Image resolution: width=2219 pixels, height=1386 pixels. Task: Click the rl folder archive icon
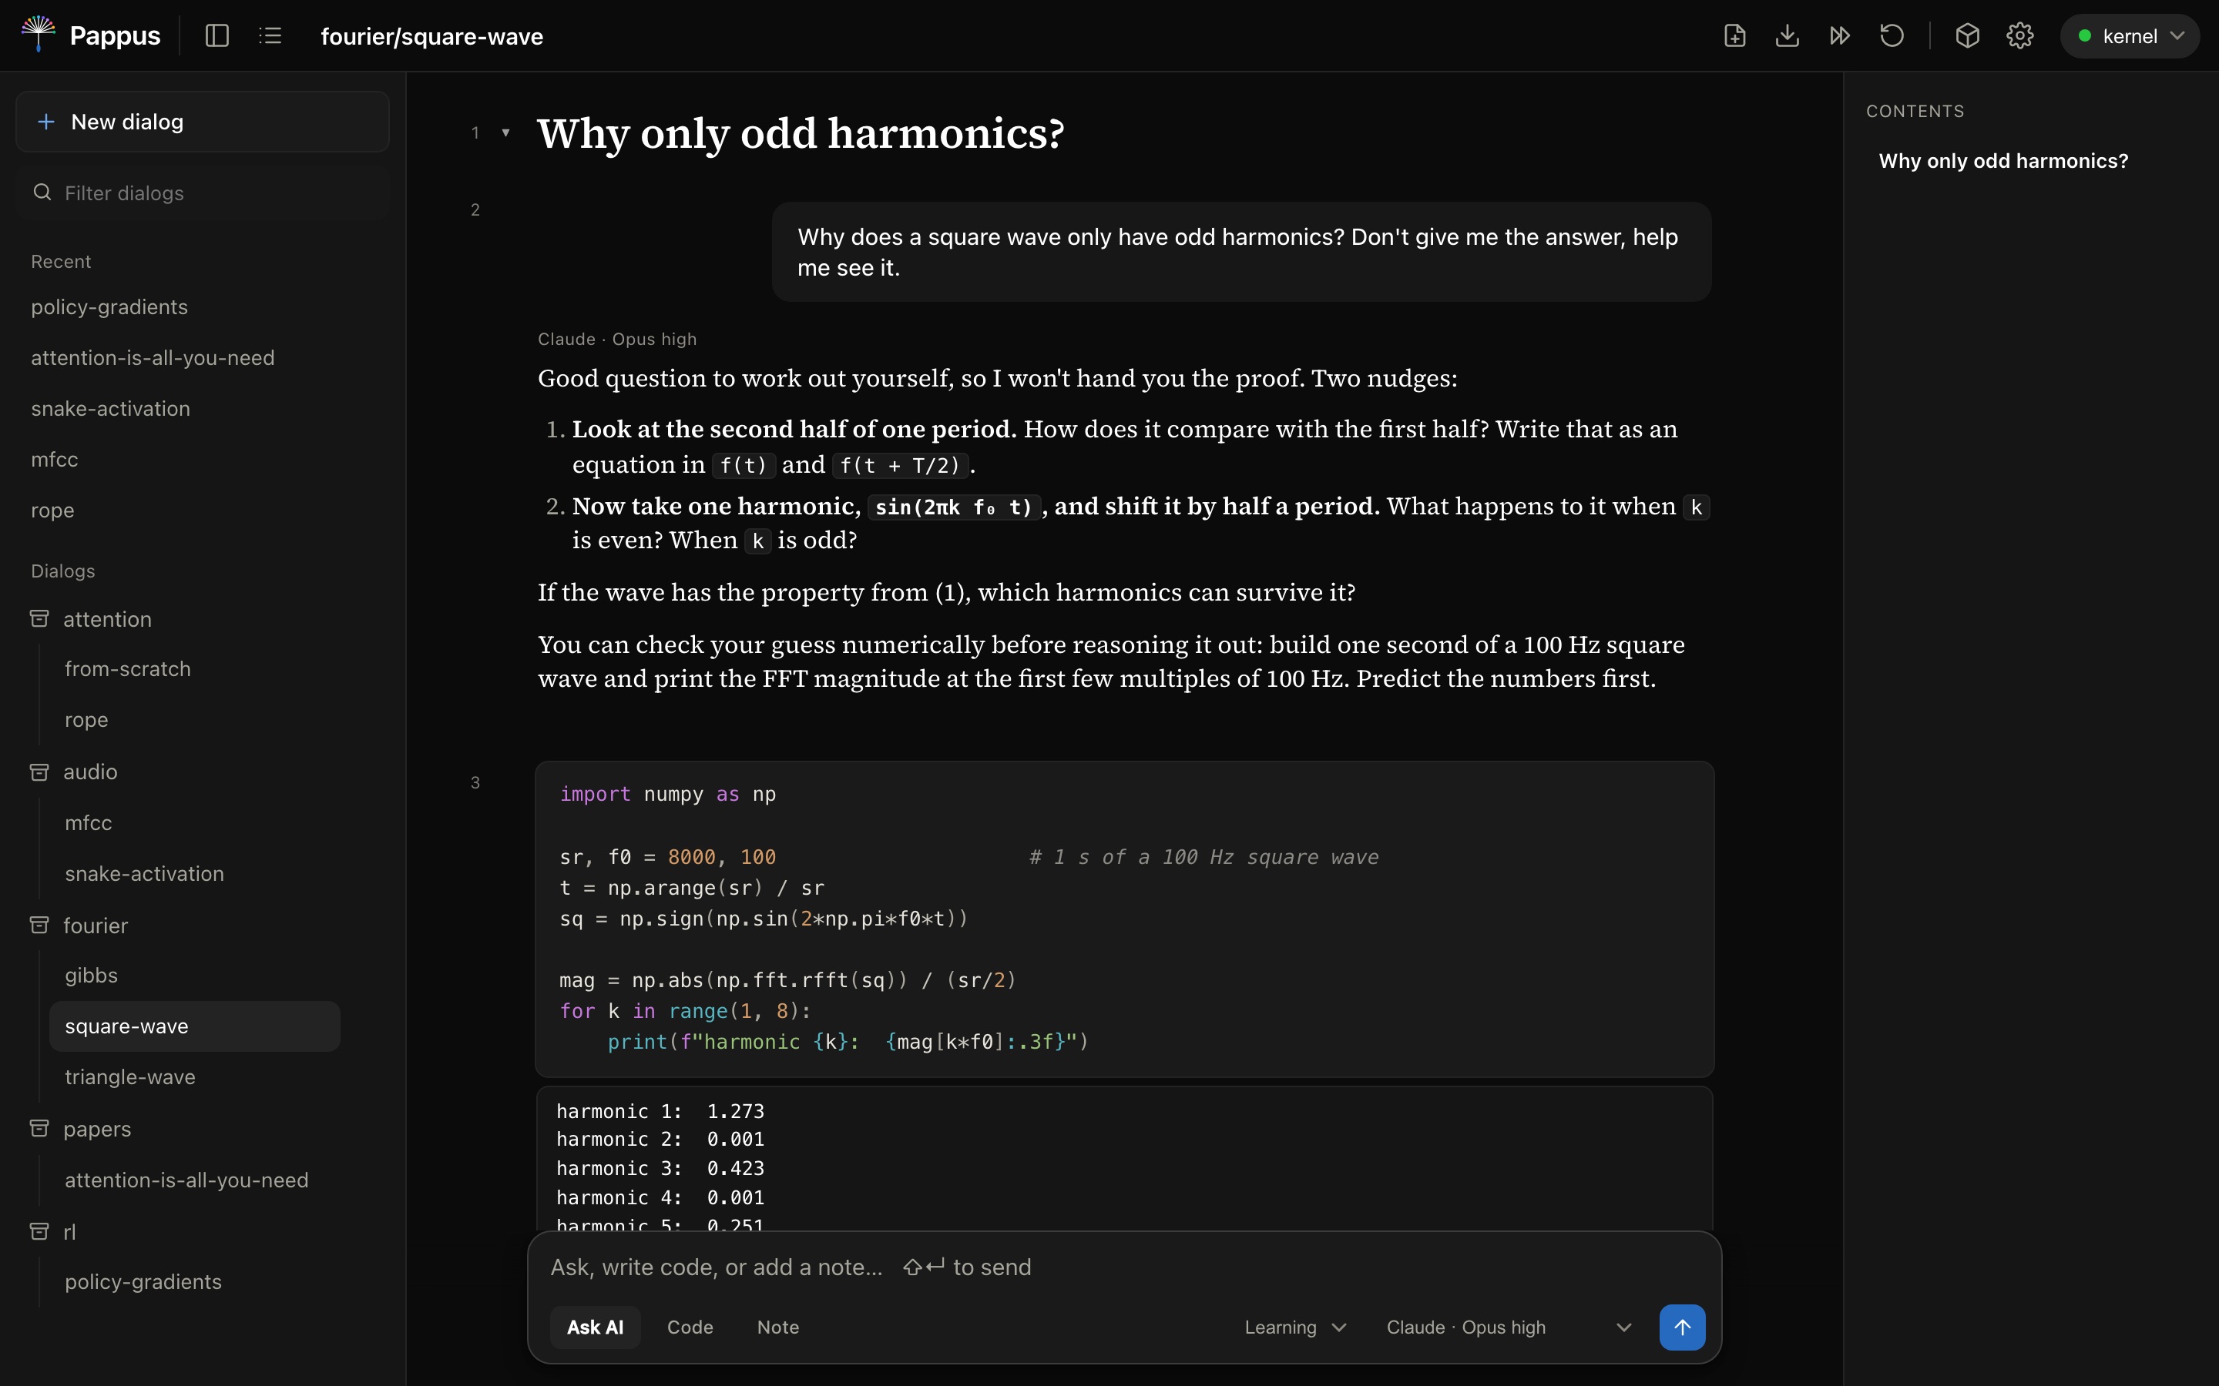[x=39, y=1231]
